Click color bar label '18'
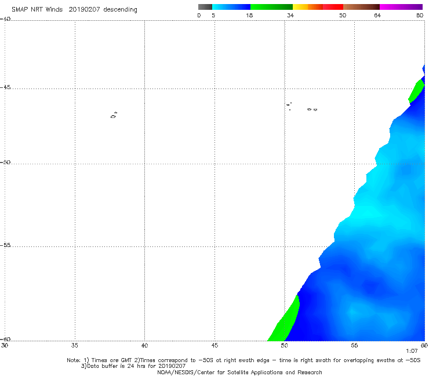This screenshot has width=429, height=376. click(x=249, y=16)
